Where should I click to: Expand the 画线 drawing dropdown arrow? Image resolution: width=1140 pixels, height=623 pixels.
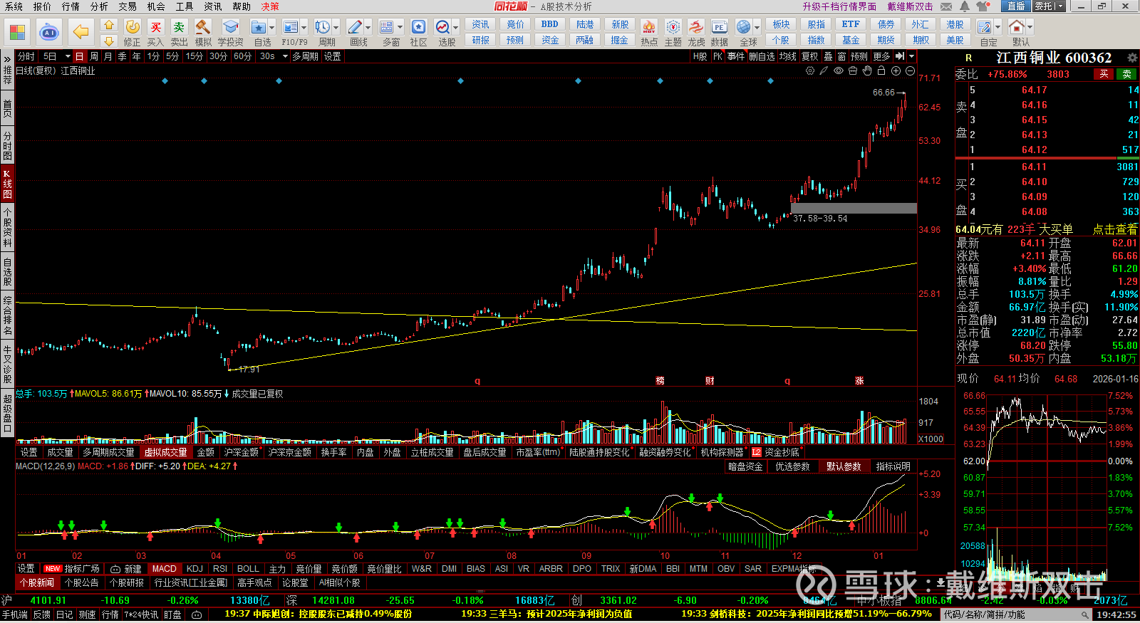(x=368, y=27)
